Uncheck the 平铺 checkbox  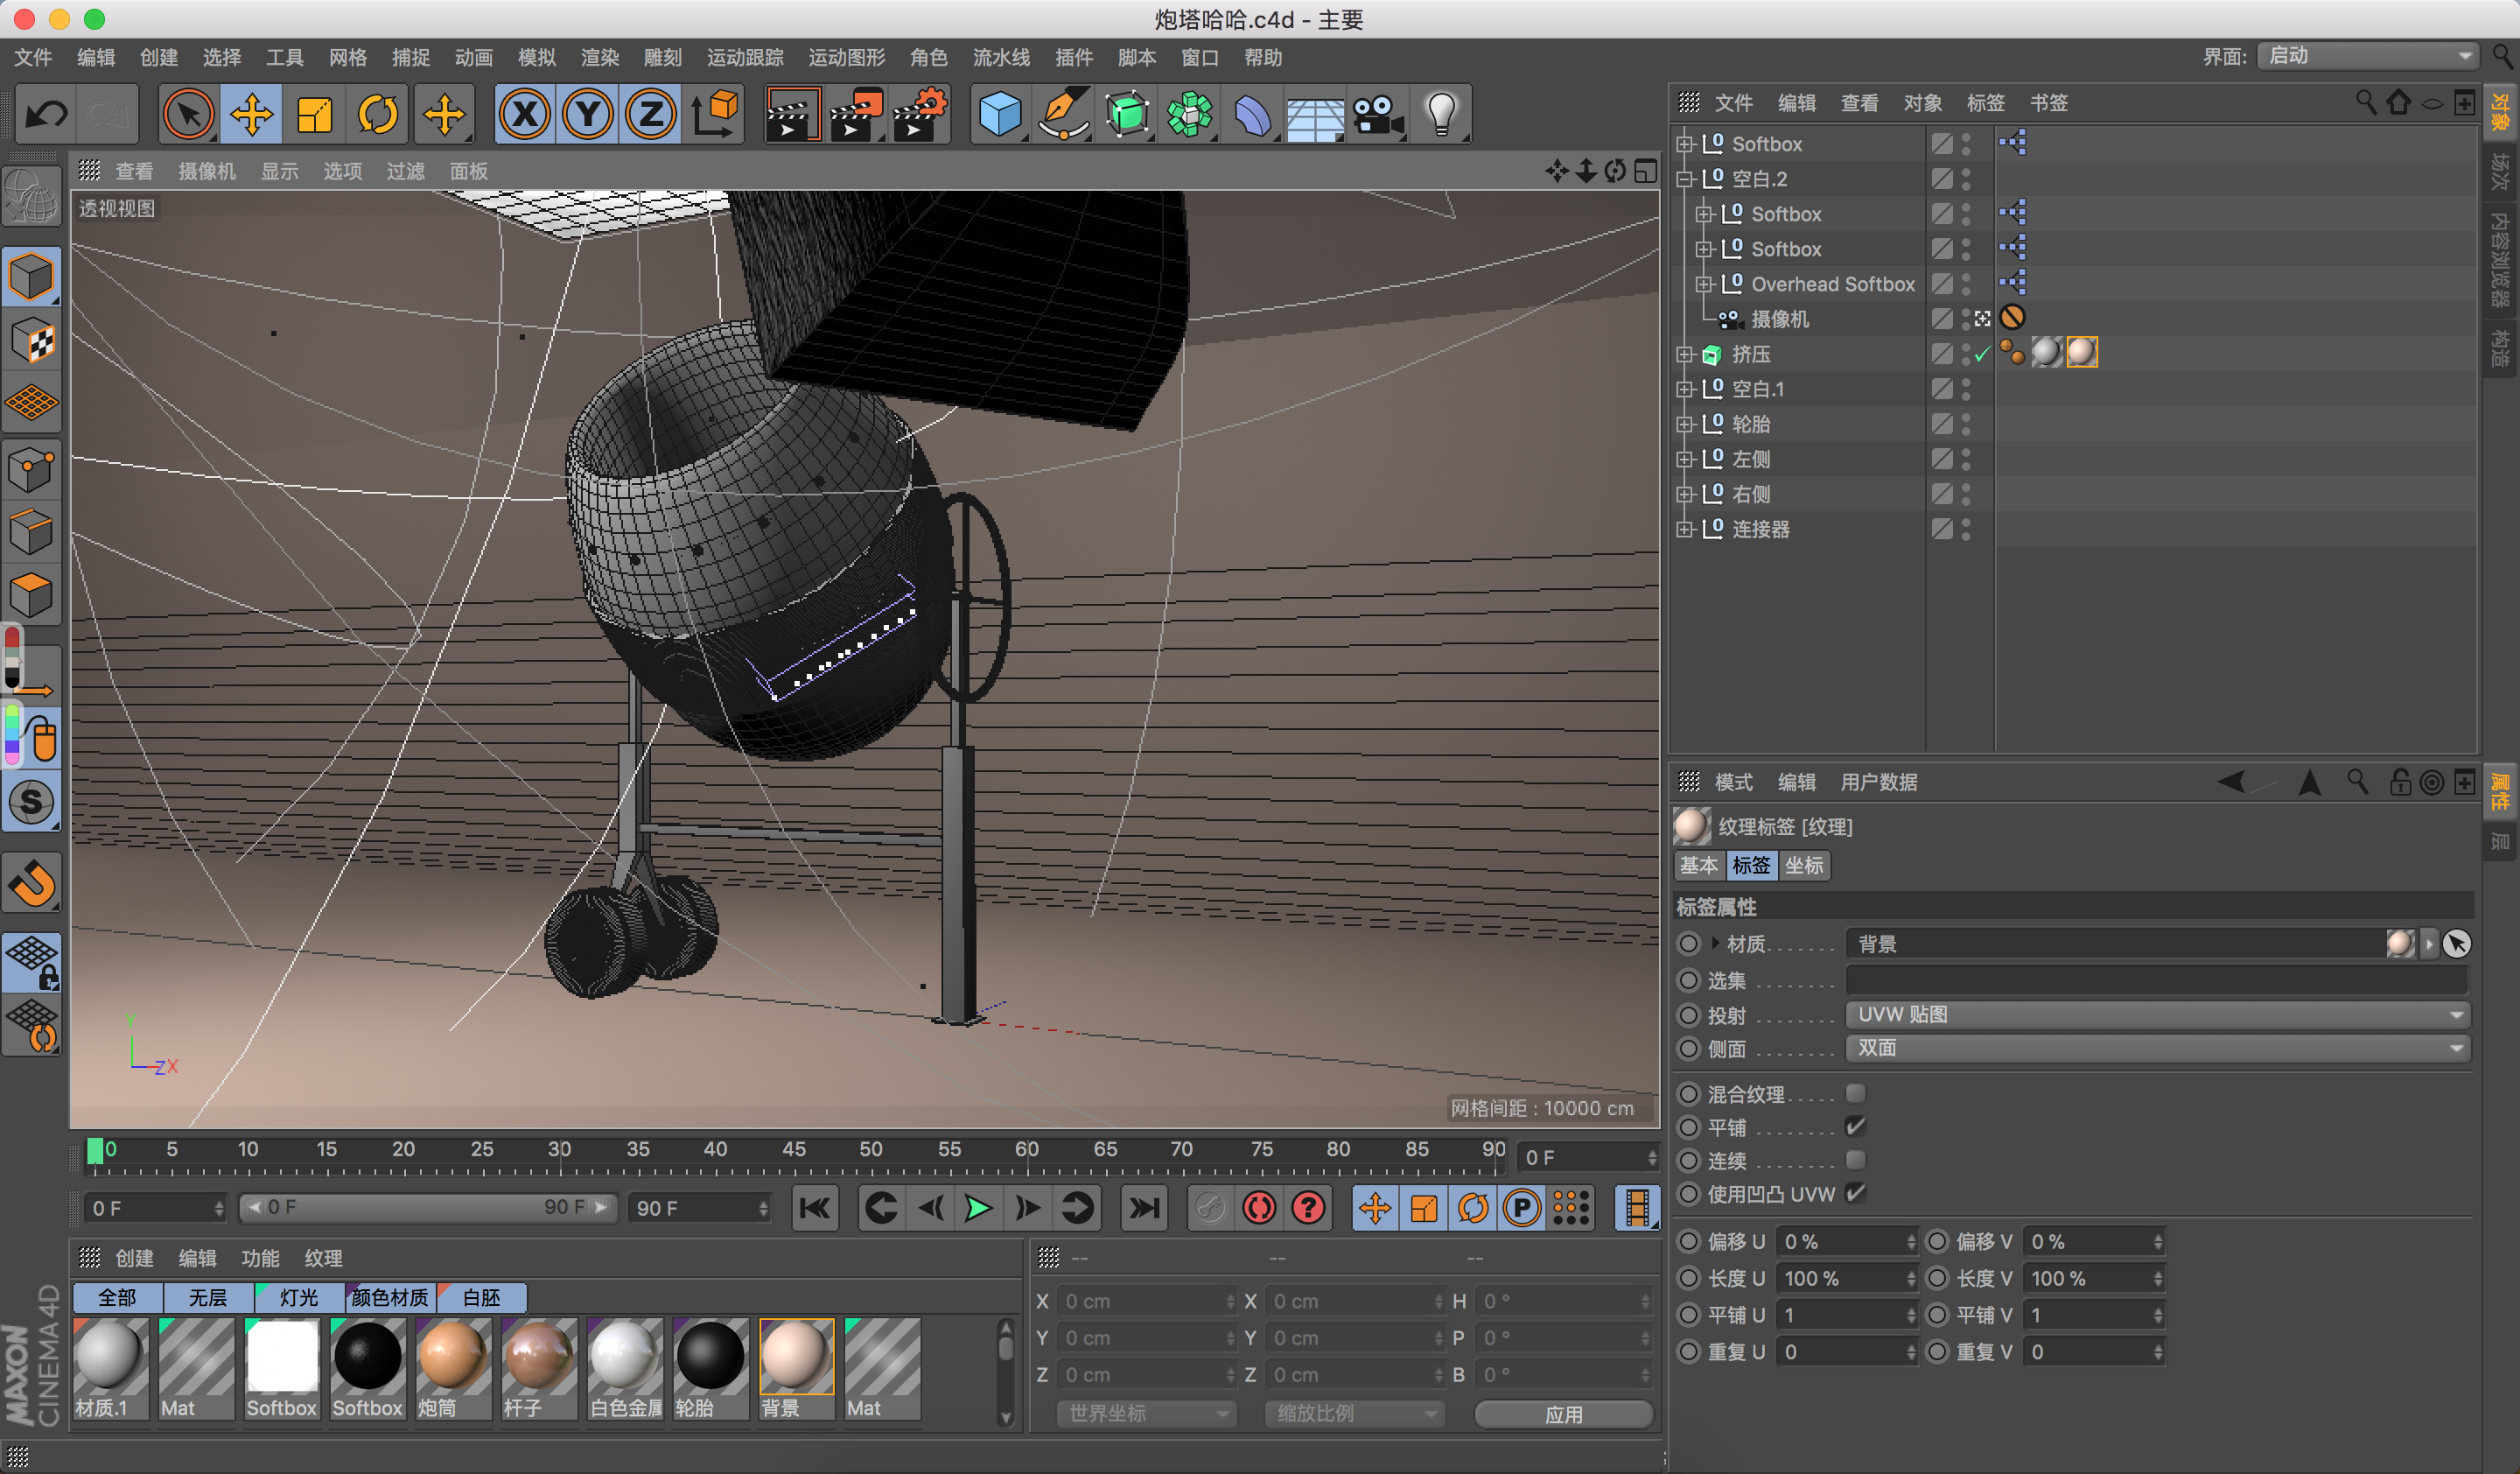tap(1855, 1127)
